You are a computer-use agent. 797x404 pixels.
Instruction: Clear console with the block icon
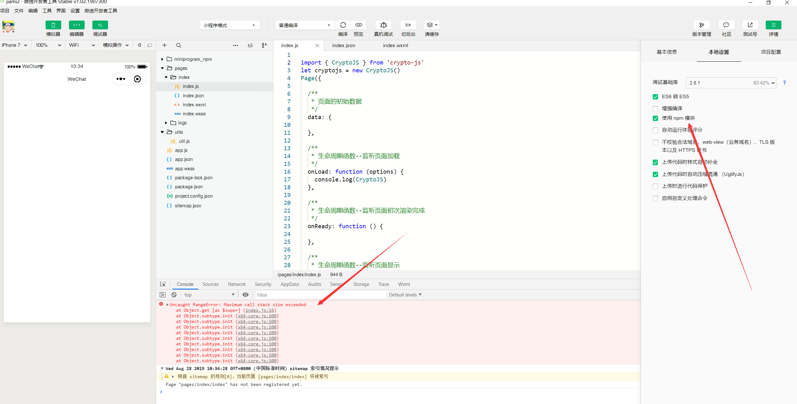pyautogui.click(x=174, y=295)
